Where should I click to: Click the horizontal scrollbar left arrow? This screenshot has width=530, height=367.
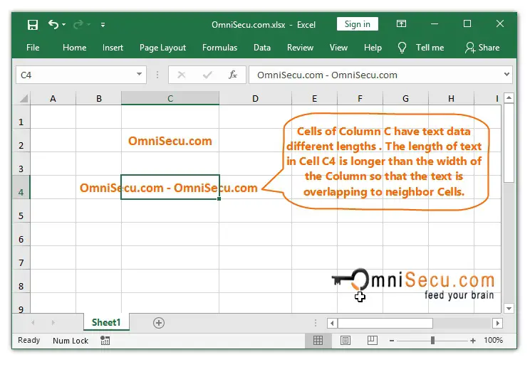coord(332,323)
